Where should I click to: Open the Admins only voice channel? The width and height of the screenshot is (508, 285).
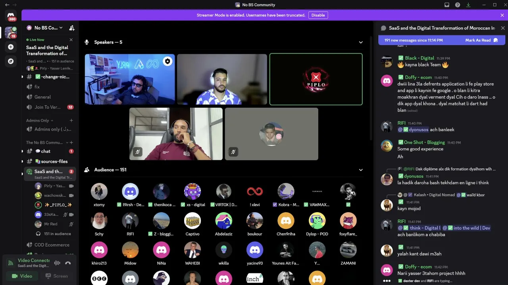pos(50,129)
